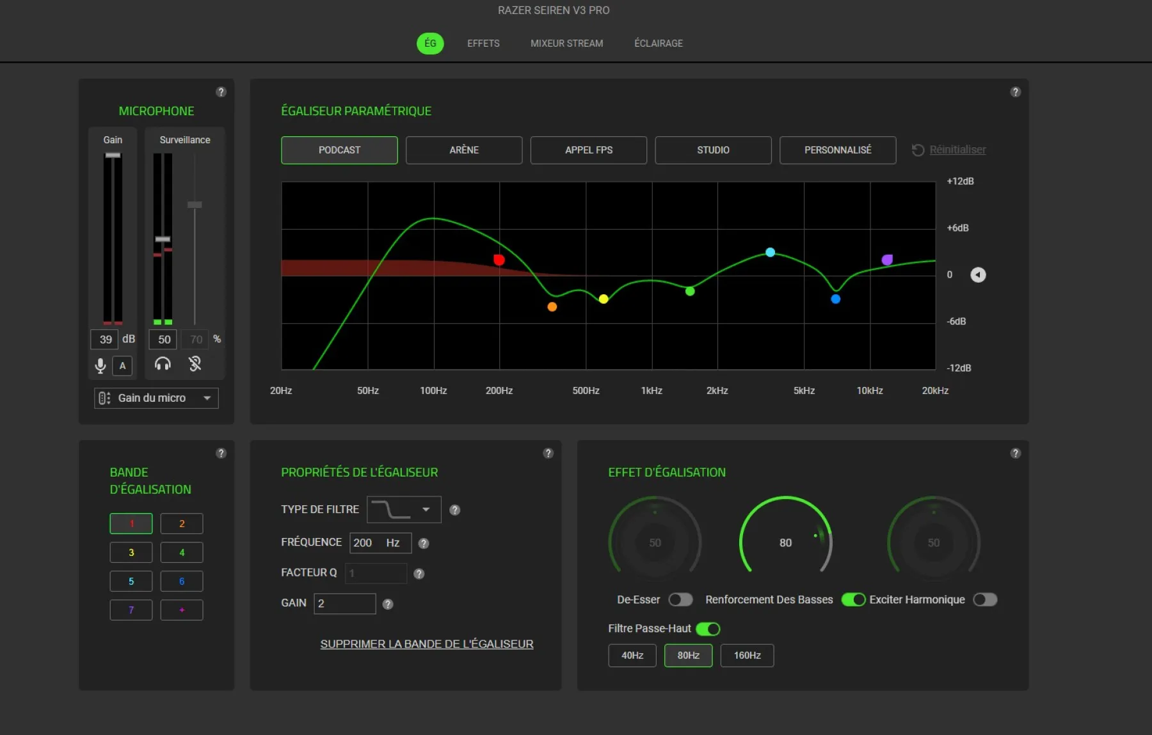Select EQ band 7
The image size is (1152, 735).
pos(131,610)
